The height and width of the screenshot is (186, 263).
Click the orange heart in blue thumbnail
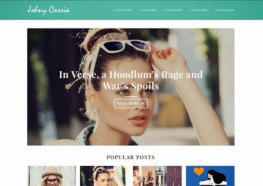pyautogui.click(x=199, y=171)
